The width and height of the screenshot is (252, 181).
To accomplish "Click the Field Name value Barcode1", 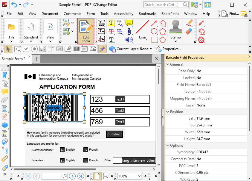I will tap(204, 85).
